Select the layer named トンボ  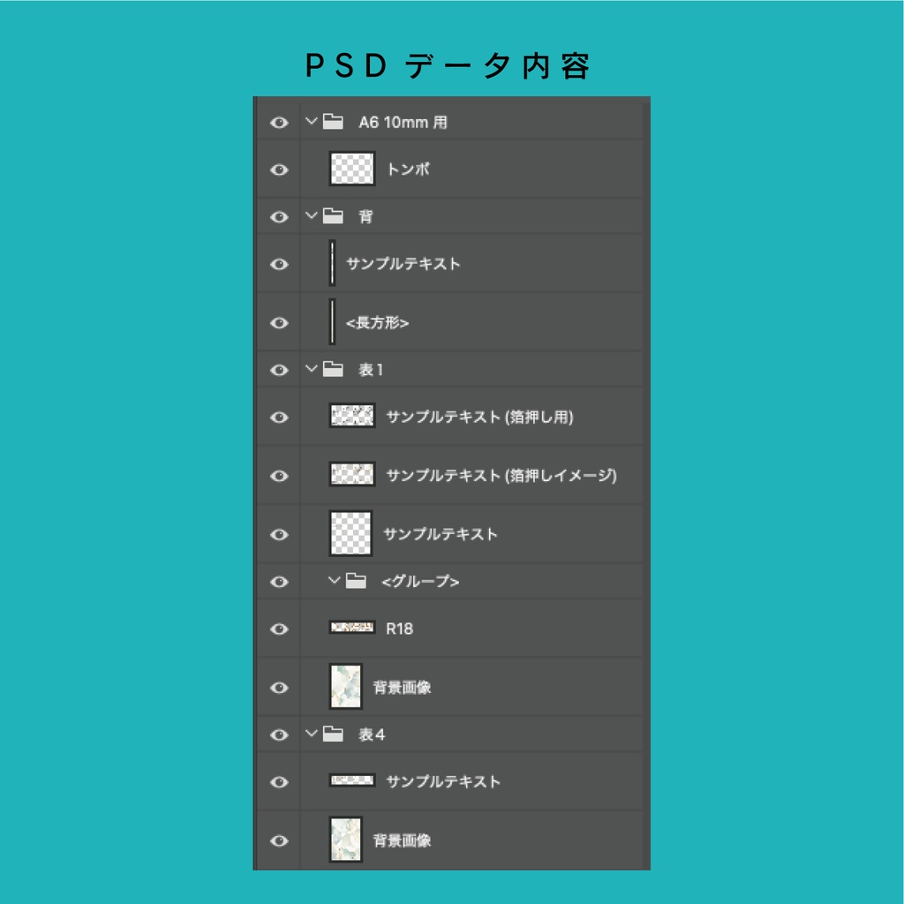tap(408, 169)
